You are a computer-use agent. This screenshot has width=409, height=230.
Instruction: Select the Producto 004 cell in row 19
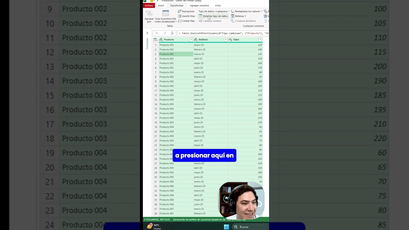[x=176, y=127]
